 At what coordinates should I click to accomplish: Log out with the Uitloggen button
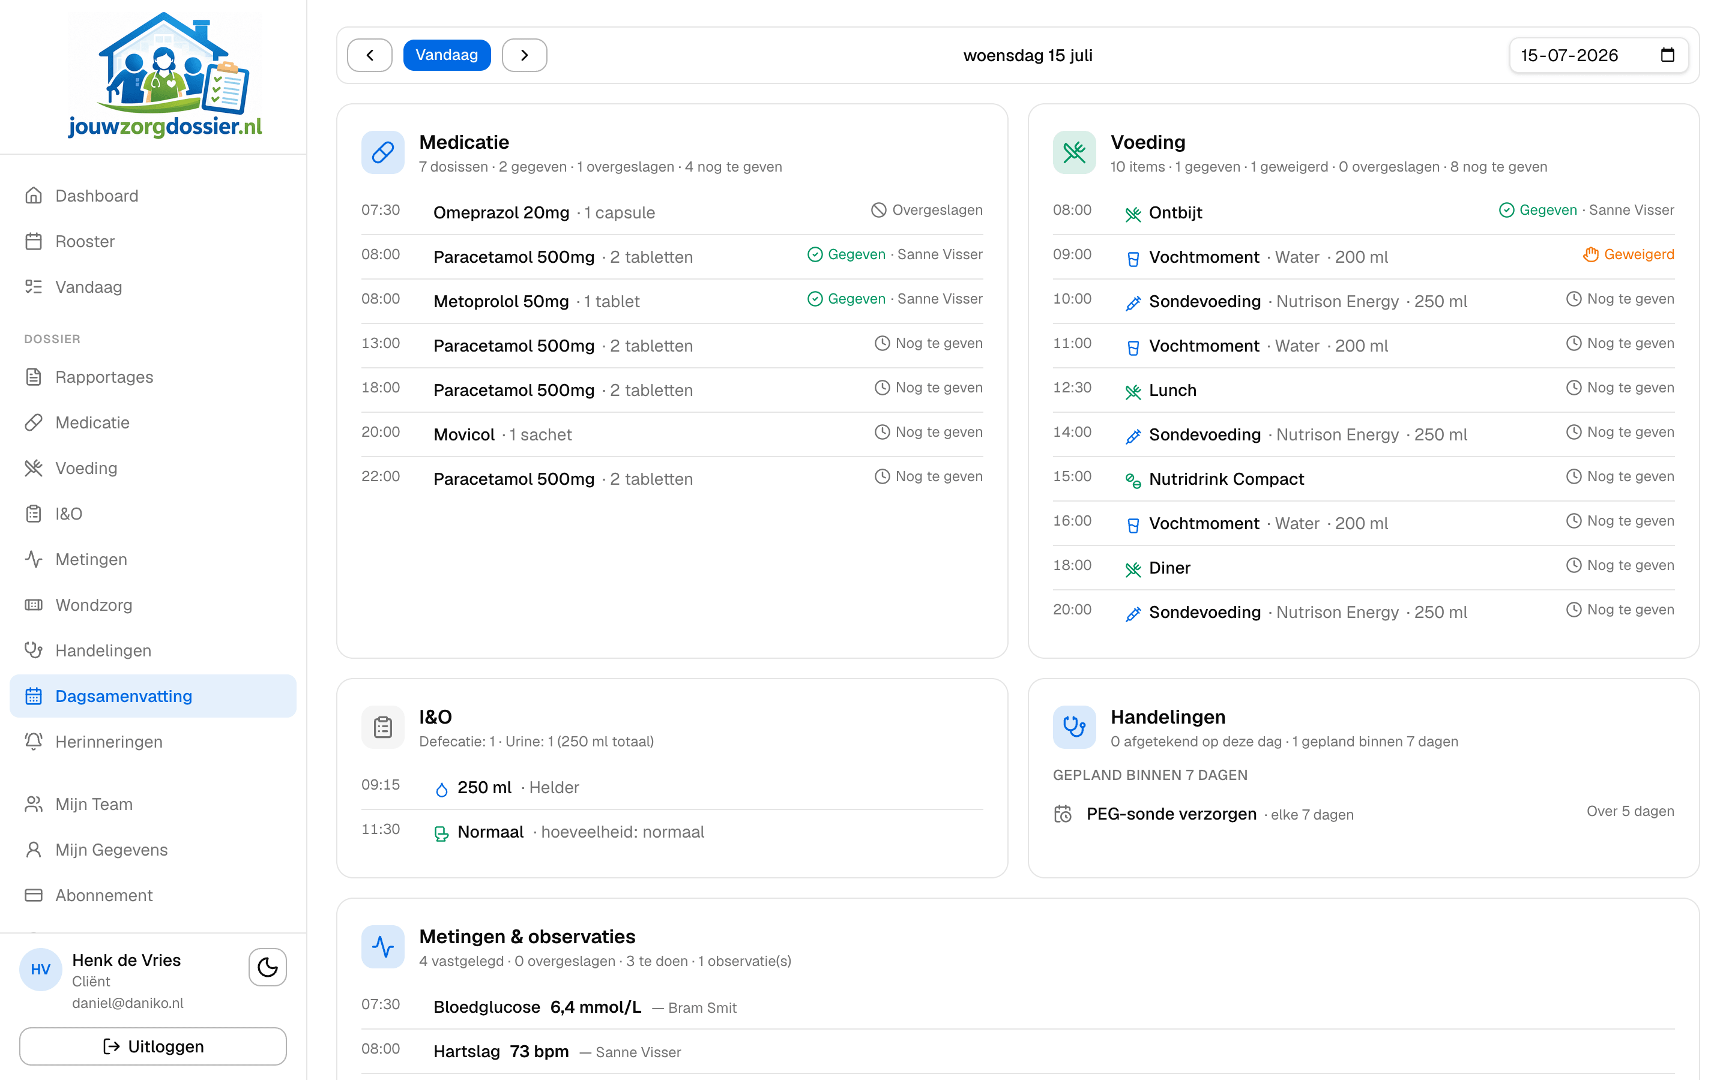(x=153, y=1046)
